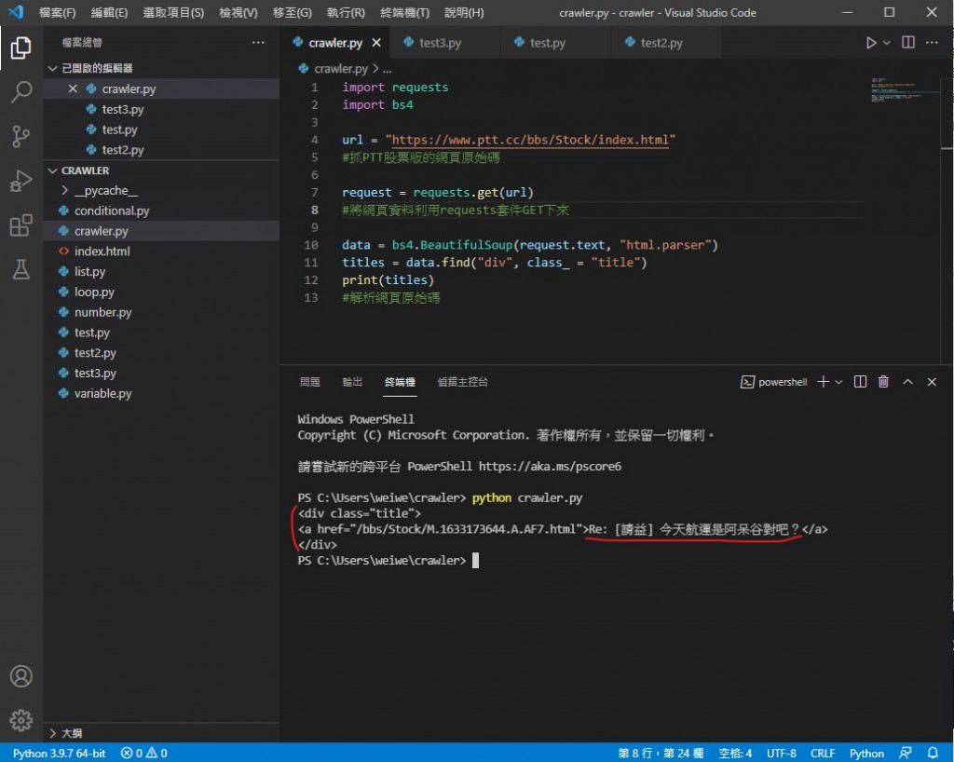The height and width of the screenshot is (762, 954).
Task: Open Source Control view
Action: click(x=20, y=137)
